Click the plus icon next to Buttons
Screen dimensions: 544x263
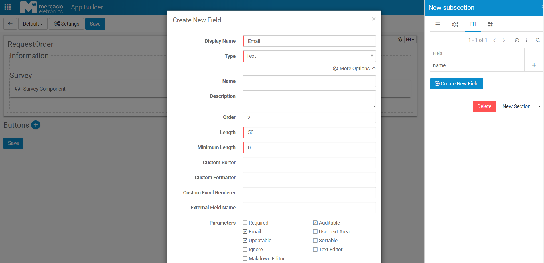point(36,125)
